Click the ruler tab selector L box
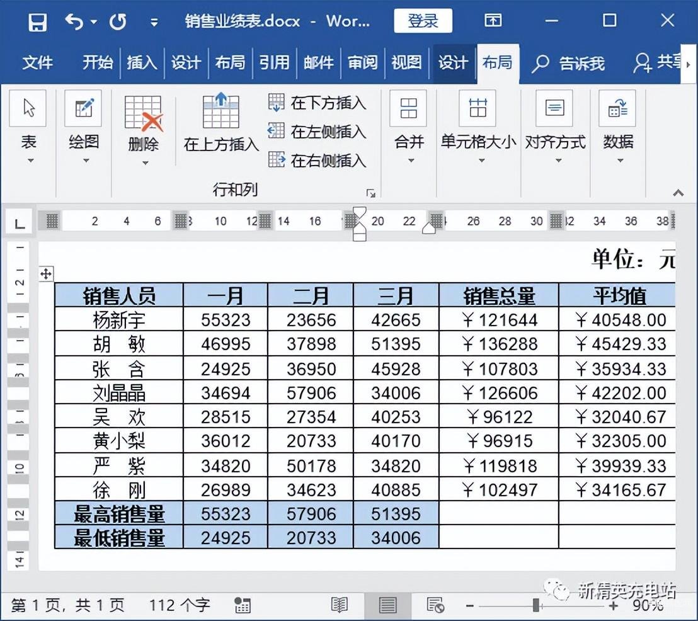Image resolution: width=698 pixels, height=621 pixels. pos(19,222)
